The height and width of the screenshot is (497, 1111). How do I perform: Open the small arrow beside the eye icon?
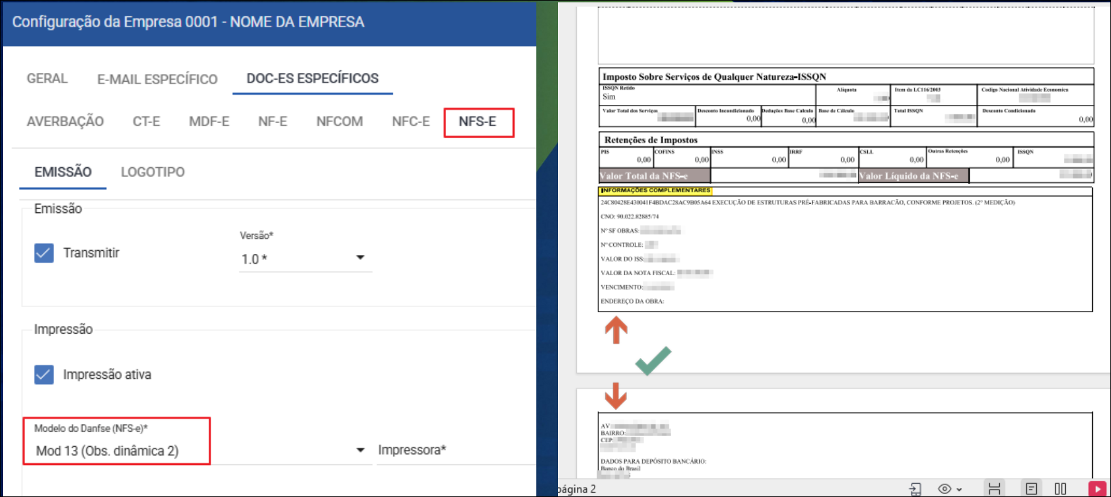[x=959, y=490]
